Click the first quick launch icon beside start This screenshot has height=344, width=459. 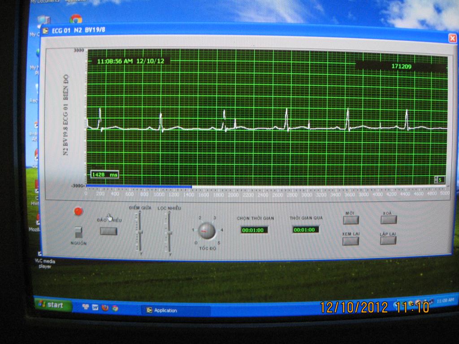(x=86, y=307)
